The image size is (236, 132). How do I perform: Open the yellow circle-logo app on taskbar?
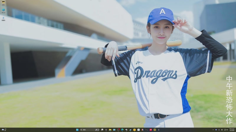155,130
